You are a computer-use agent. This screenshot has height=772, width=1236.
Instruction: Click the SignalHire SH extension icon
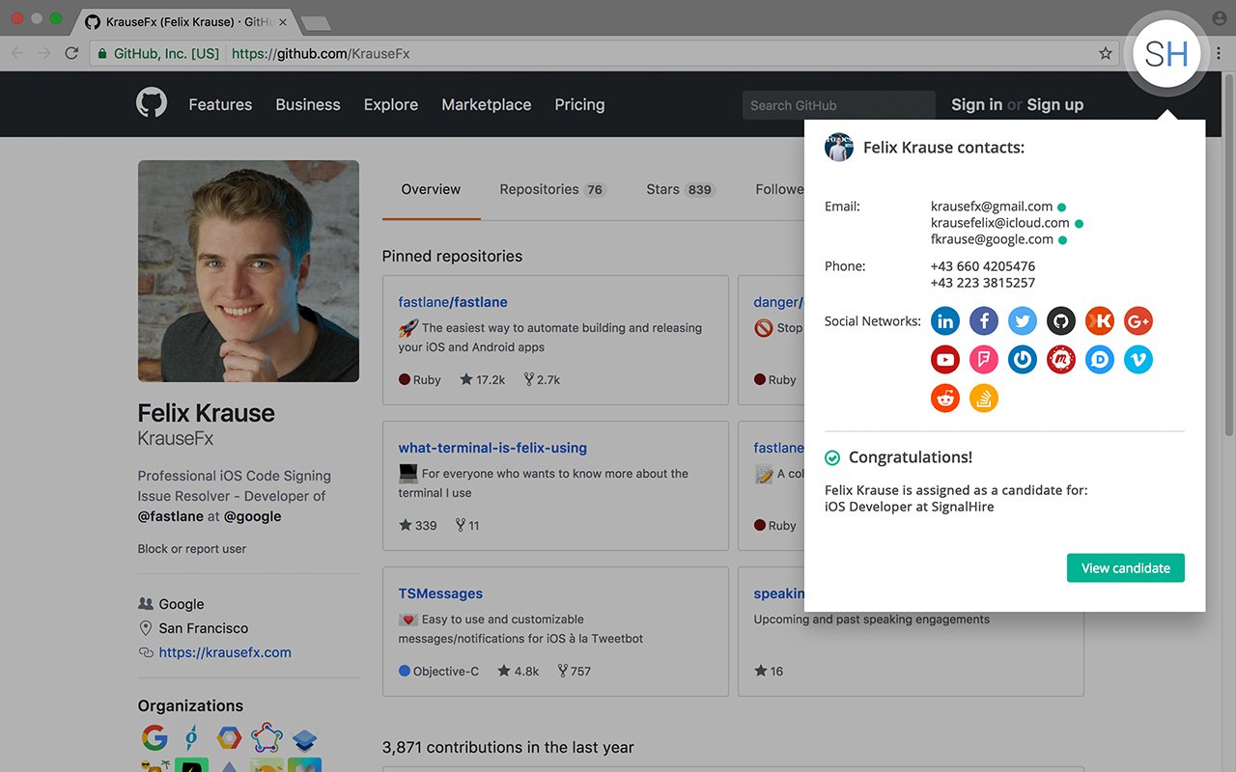[1166, 54]
